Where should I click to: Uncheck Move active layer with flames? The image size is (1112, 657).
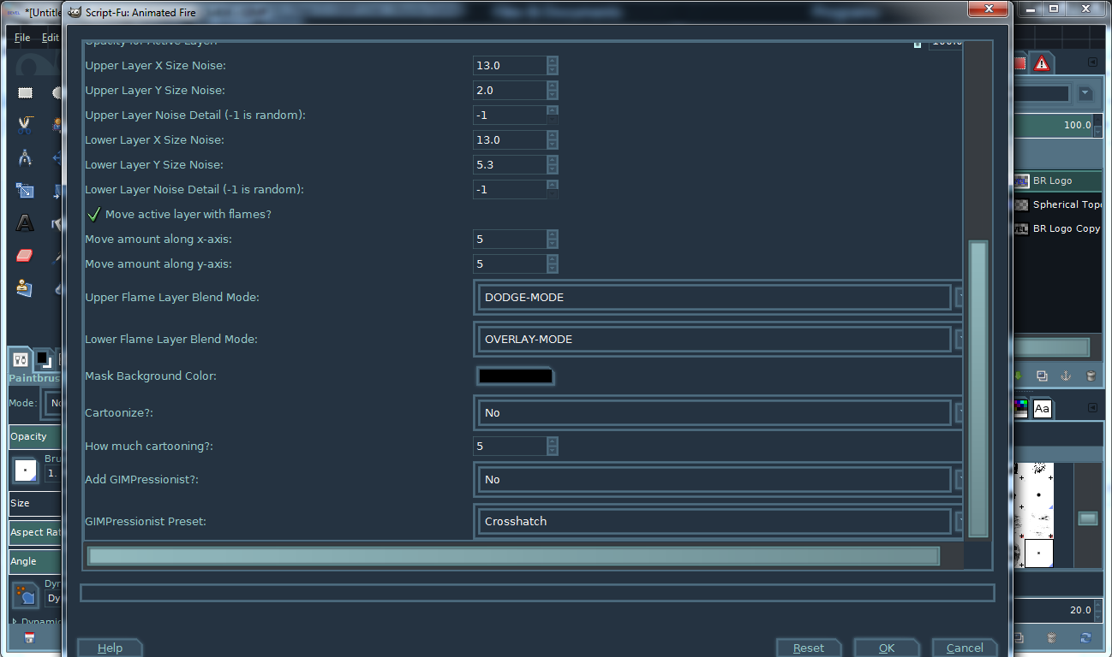(93, 214)
